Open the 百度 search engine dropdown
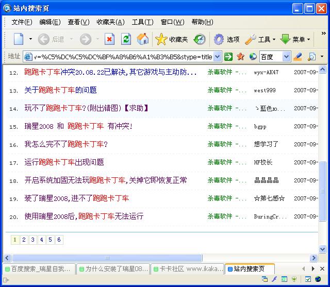This screenshot has width=330, height=287. point(286,57)
